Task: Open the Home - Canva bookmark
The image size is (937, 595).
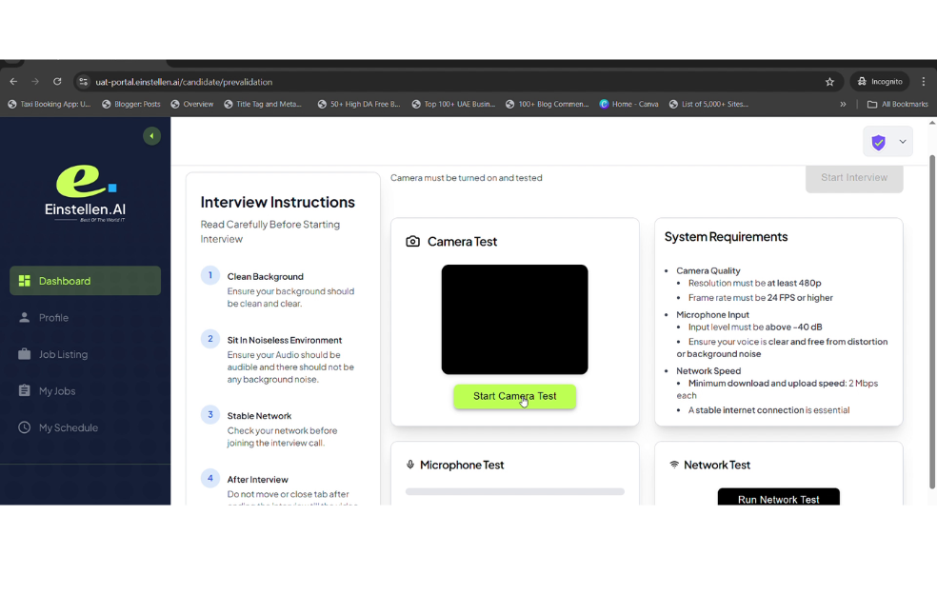Action: tap(628, 104)
